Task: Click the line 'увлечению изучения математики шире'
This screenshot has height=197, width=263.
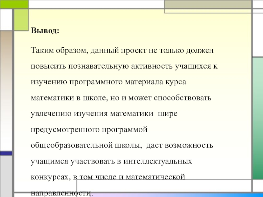Action: (104, 114)
